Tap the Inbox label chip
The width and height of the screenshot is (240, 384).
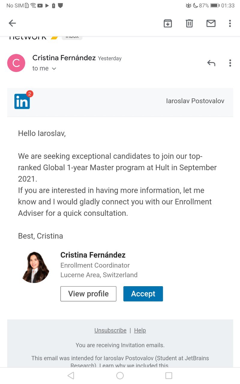[x=72, y=37]
